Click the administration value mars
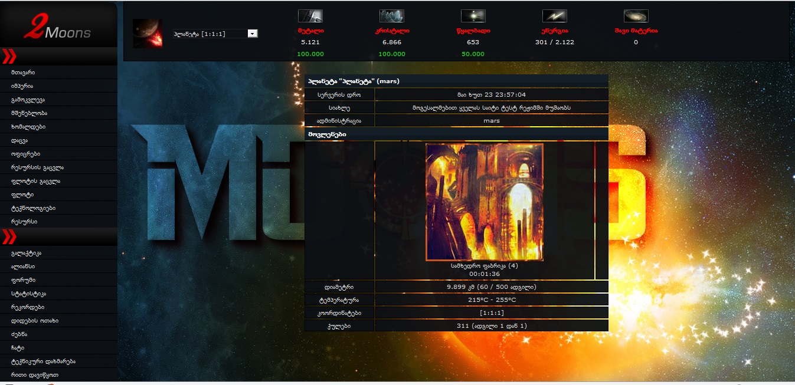 [x=492, y=120]
